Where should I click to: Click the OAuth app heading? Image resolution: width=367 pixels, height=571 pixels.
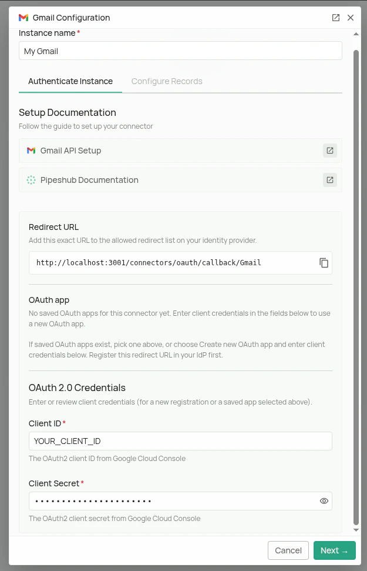49,300
